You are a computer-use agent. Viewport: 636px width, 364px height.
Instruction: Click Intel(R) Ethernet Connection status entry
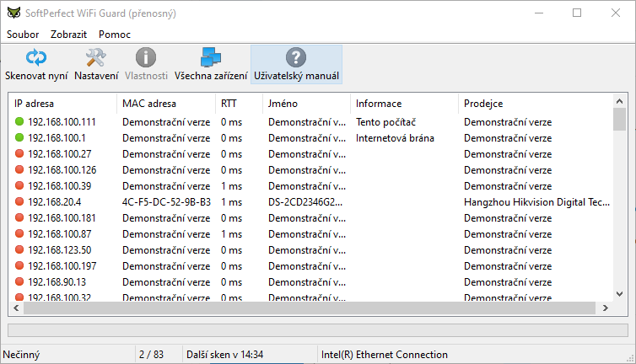pos(385,355)
